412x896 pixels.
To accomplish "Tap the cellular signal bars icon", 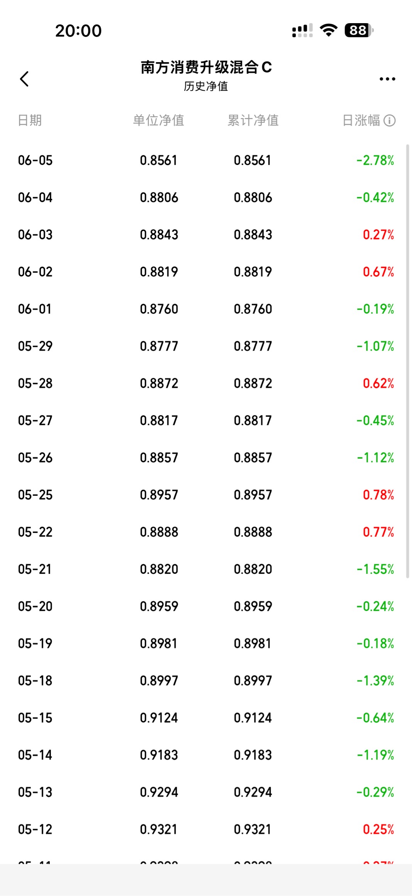I will click(302, 31).
